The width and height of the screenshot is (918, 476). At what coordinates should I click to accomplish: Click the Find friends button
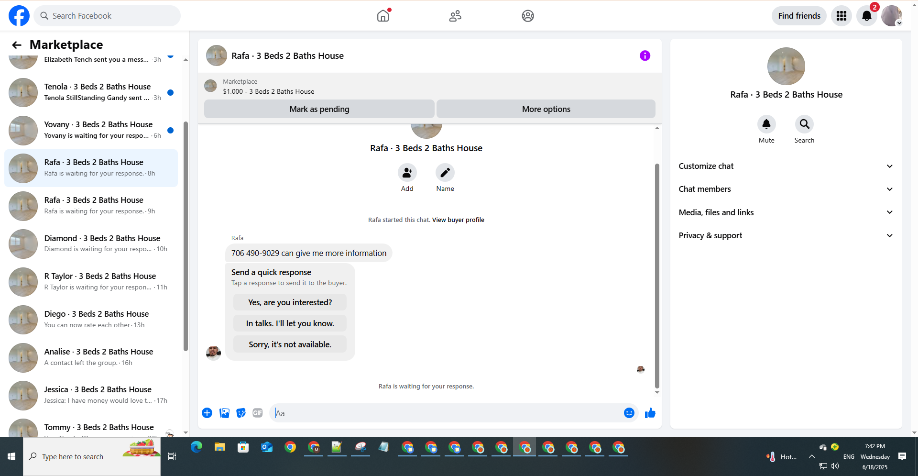click(799, 16)
